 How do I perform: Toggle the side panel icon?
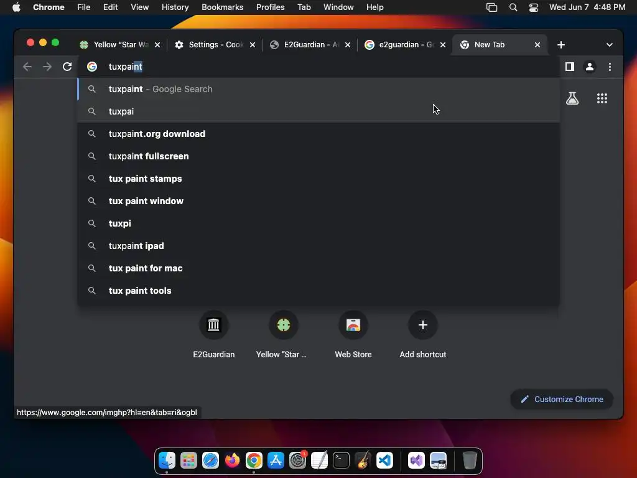click(x=570, y=67)
